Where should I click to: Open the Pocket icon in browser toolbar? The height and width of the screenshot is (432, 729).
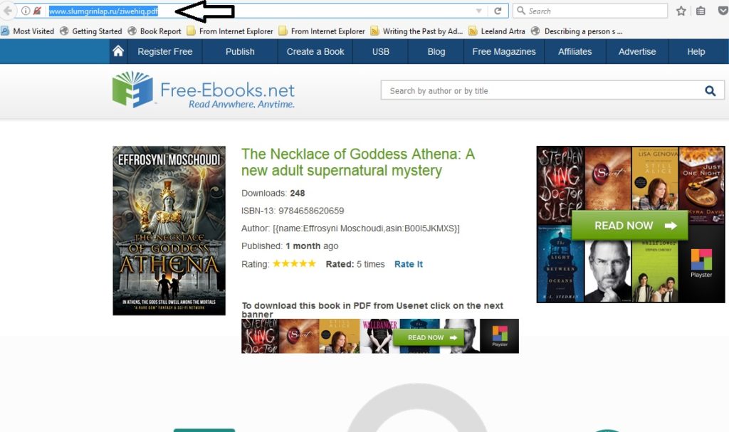(x=723, y=11)
